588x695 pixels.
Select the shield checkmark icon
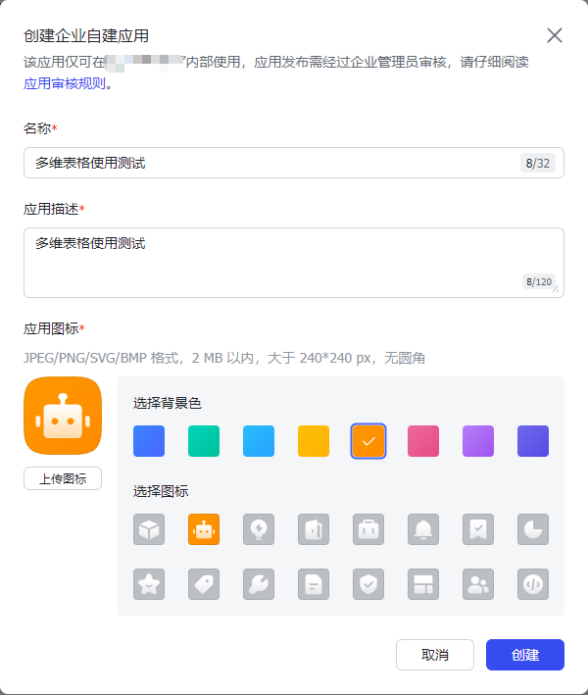[368, 584]
